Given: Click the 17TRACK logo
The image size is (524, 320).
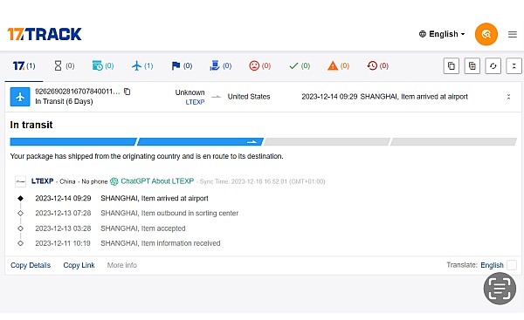Looking at the screenshot, I should (x=45, y=34).
